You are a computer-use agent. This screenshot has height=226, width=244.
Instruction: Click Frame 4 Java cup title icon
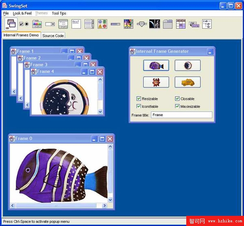coord(34,72)
